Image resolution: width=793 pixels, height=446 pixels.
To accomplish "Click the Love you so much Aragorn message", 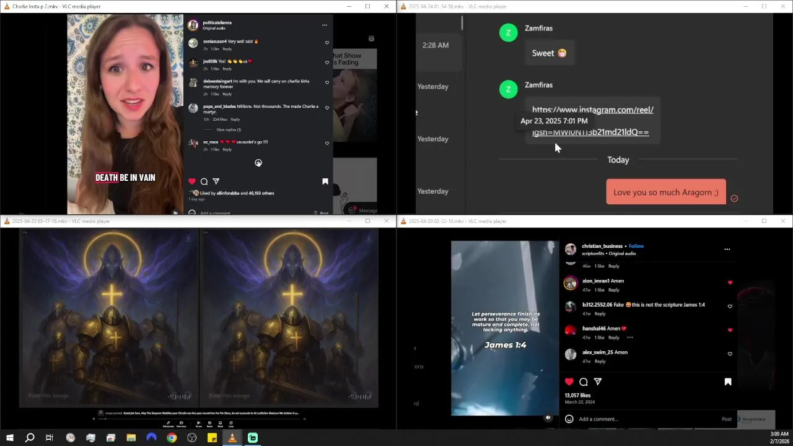I will pos(666,192).
